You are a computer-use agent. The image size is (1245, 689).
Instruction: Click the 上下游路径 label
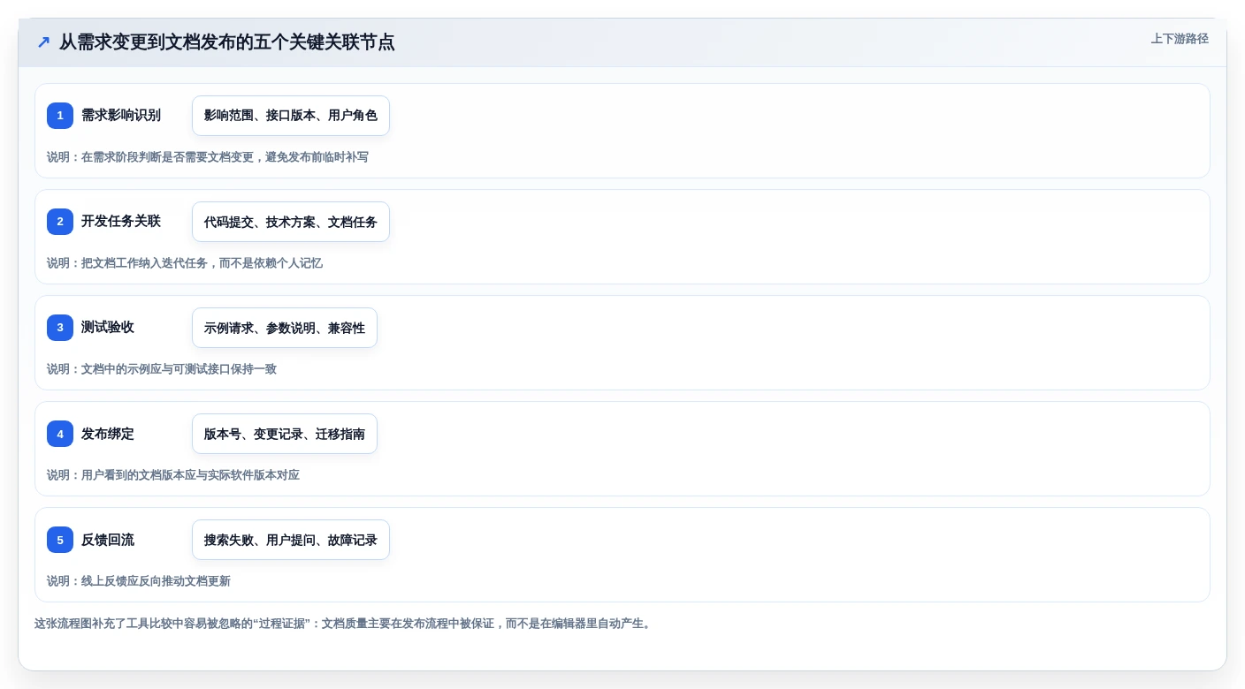pyautogui.click(x=1180, y=39)
